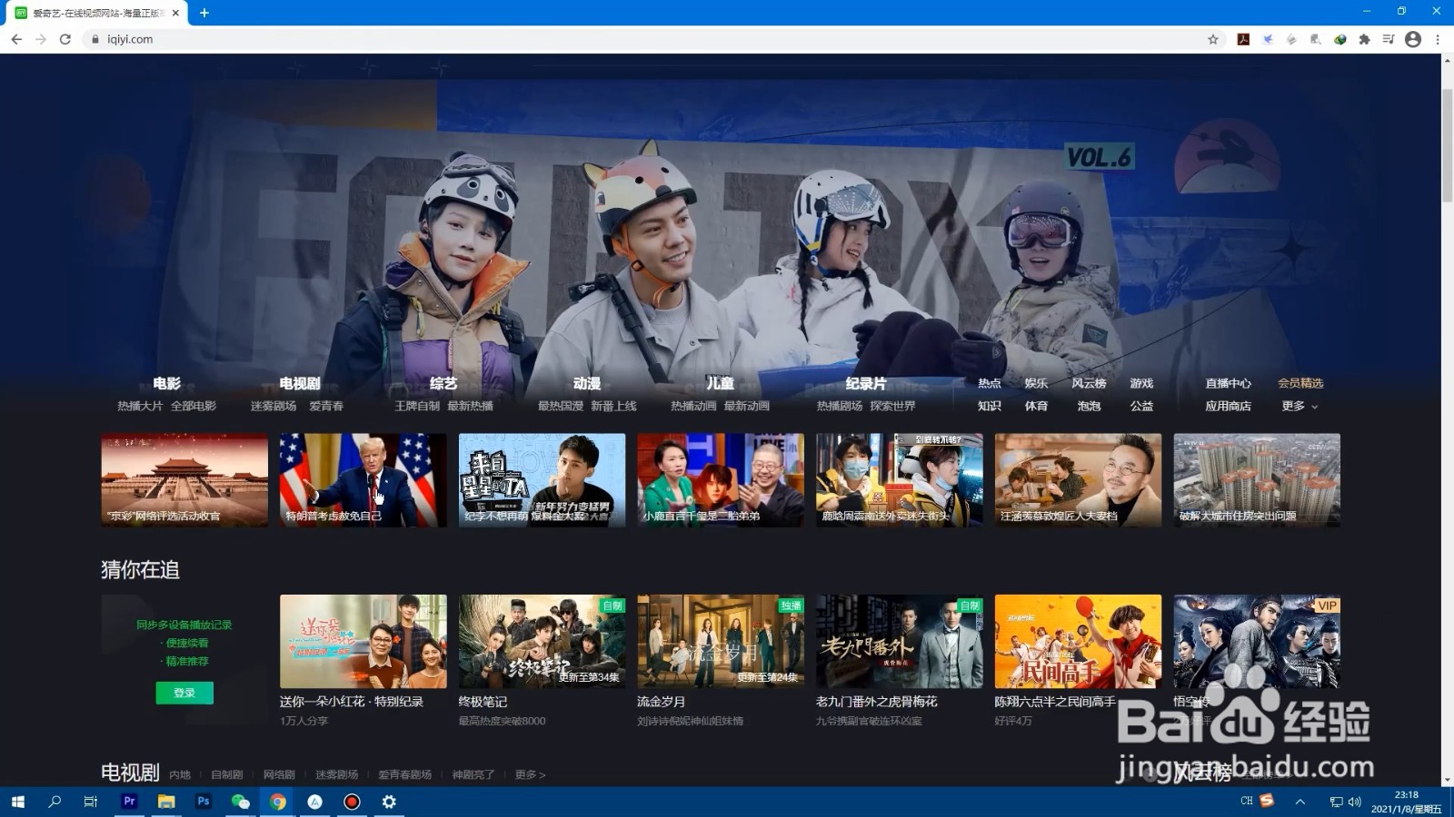Open WeChat from the taskbar
This screenshot has width=1454, height=817.
[240, 802]
